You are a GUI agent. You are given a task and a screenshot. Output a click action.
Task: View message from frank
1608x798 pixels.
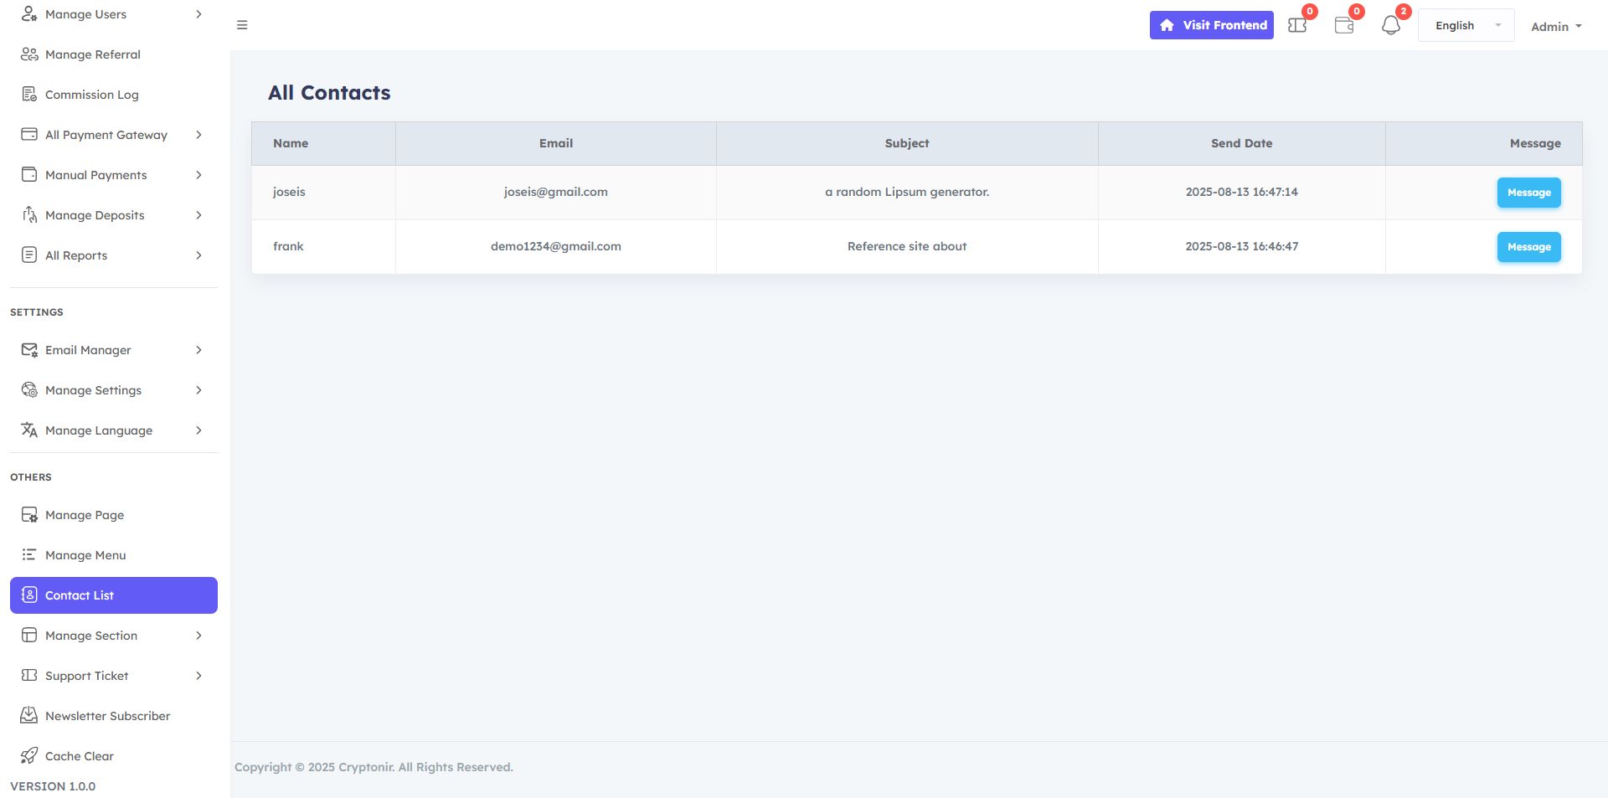point(1528,247)
